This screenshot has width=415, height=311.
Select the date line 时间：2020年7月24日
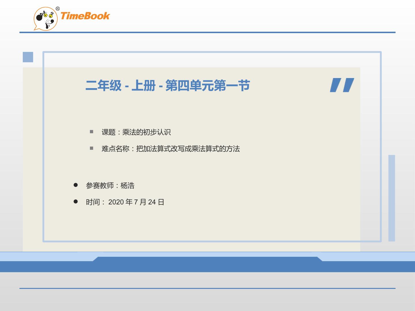point(125,202)
